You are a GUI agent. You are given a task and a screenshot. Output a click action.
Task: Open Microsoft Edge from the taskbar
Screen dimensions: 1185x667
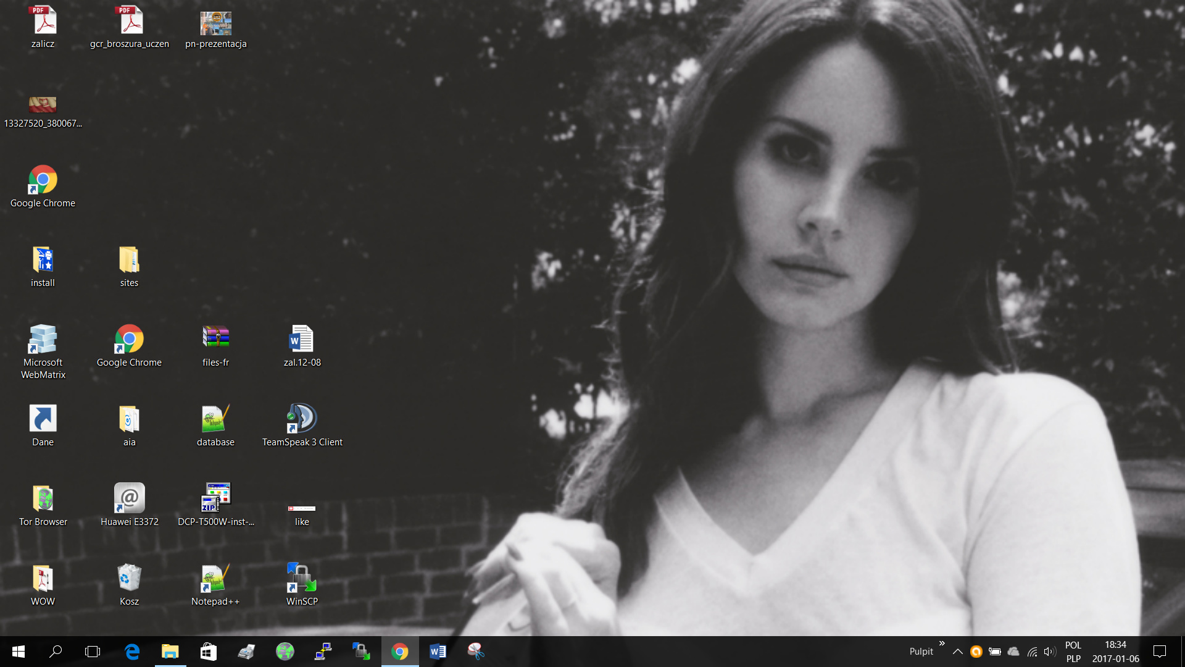click(x=132, y=652)
